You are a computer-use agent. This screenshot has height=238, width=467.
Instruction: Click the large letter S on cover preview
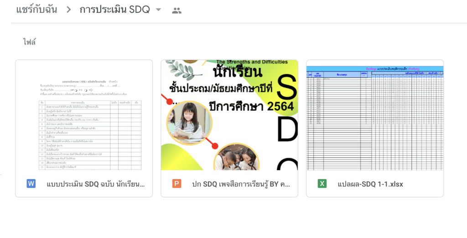click(287, 88)
